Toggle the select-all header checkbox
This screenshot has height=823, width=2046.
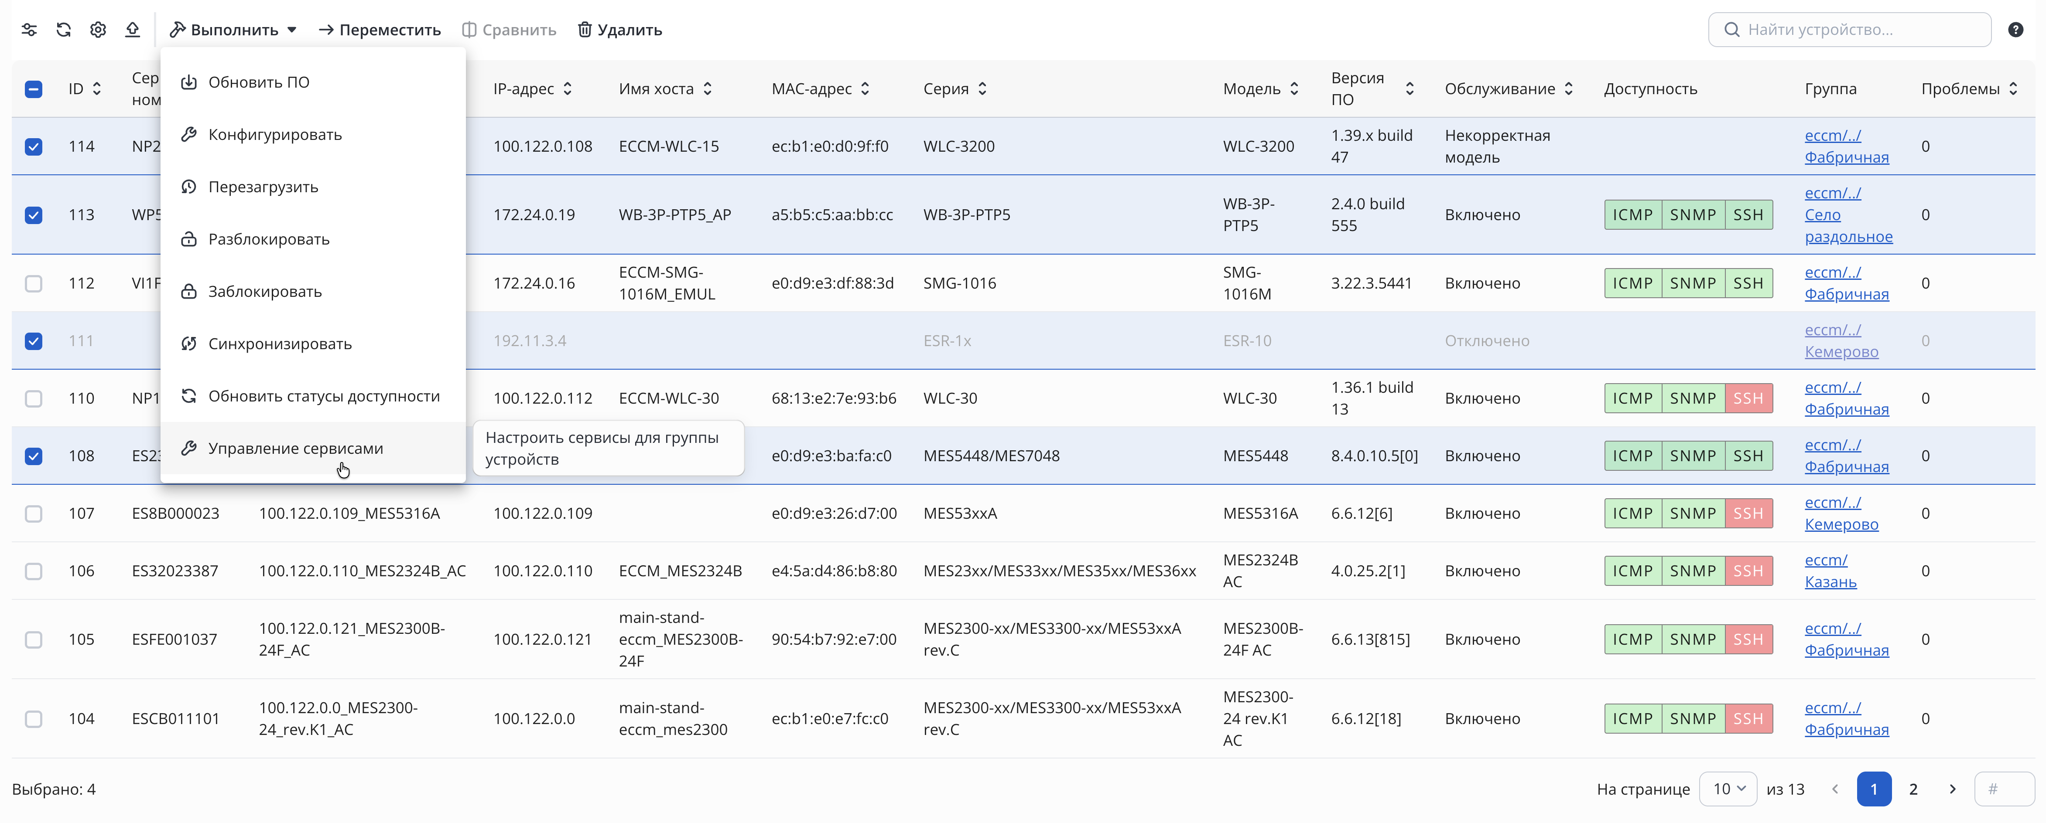pos(33,89)
